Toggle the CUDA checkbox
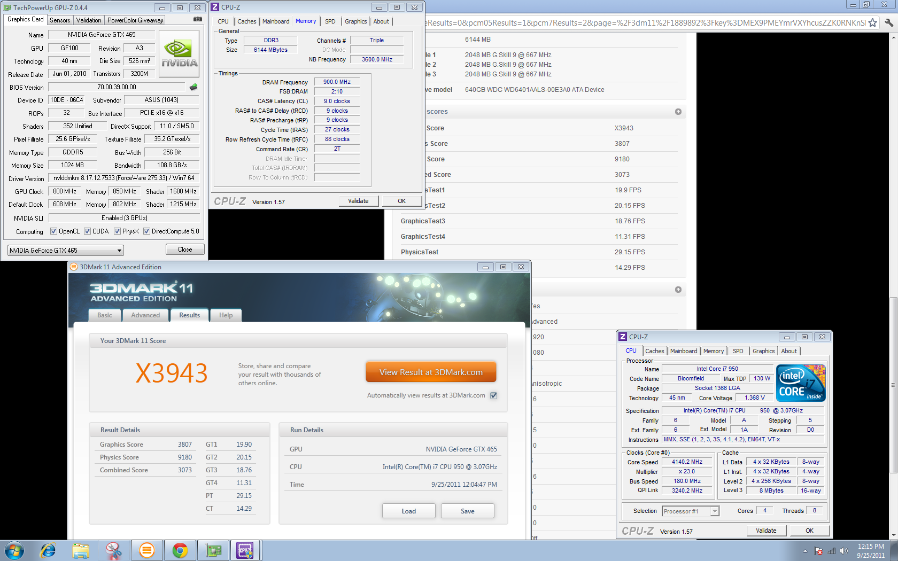 pos(87,231)
